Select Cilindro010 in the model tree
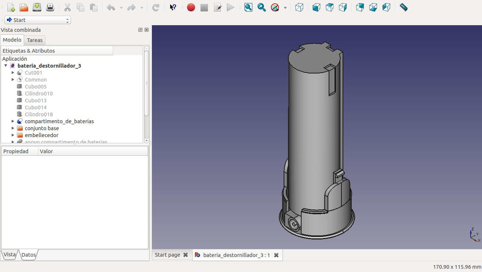 pyautogui.click(x=39, y=94)
